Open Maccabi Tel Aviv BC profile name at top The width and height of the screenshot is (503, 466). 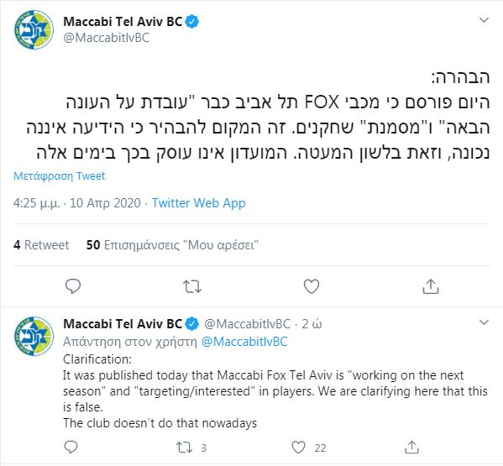coord(123,22)
